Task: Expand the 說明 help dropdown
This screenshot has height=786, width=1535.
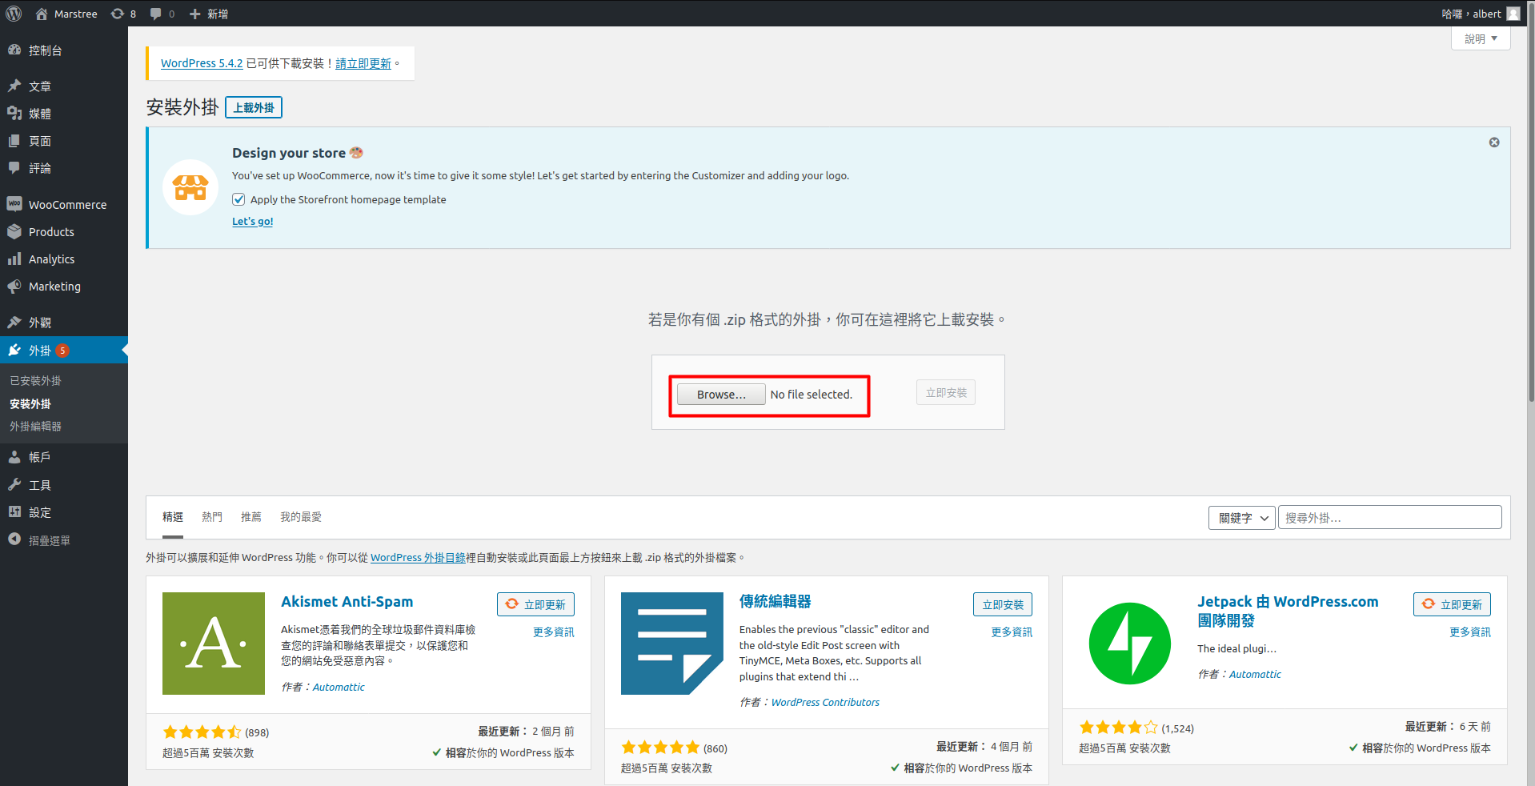Action: 1480,38
